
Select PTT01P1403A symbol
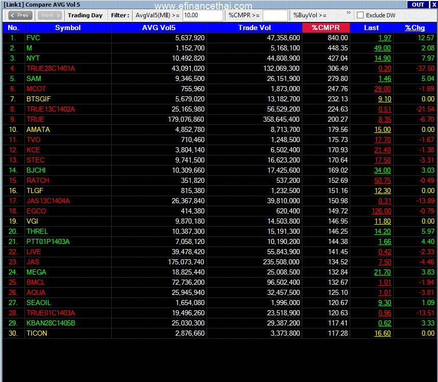coord(48,241)
